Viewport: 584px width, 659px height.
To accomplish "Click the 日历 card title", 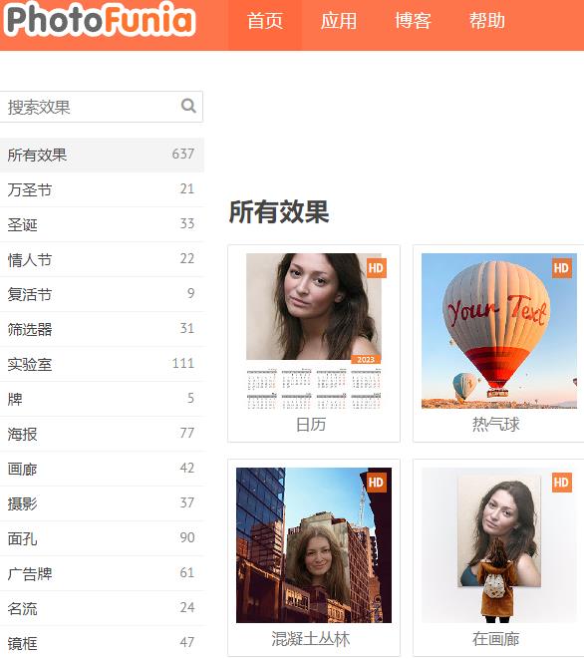I will (311, 425).
